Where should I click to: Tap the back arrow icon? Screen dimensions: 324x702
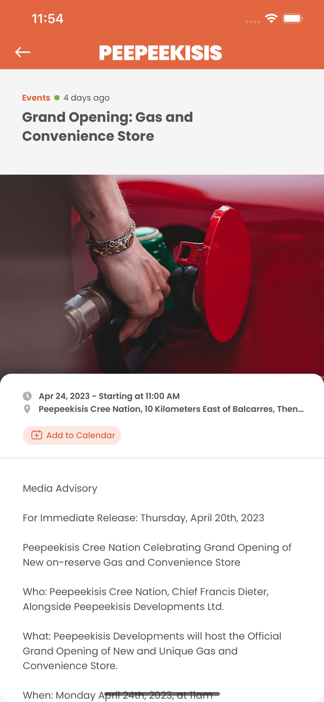click(x=23, y=52)
